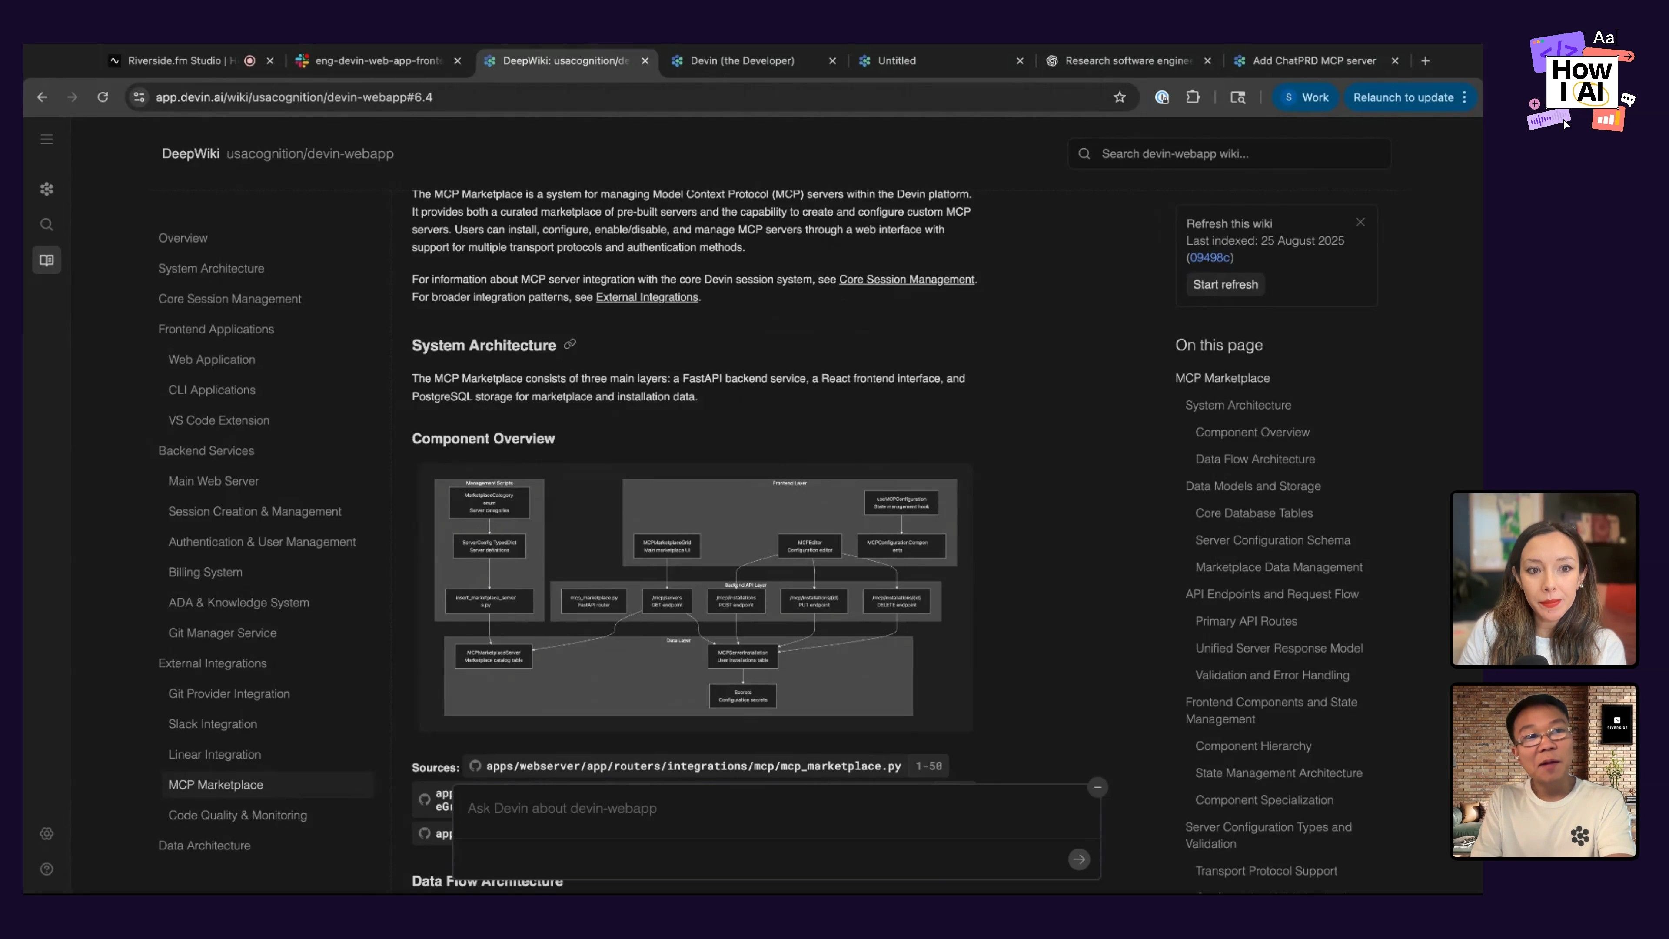Select MCP Marketplace in left nav

point(267,785)
